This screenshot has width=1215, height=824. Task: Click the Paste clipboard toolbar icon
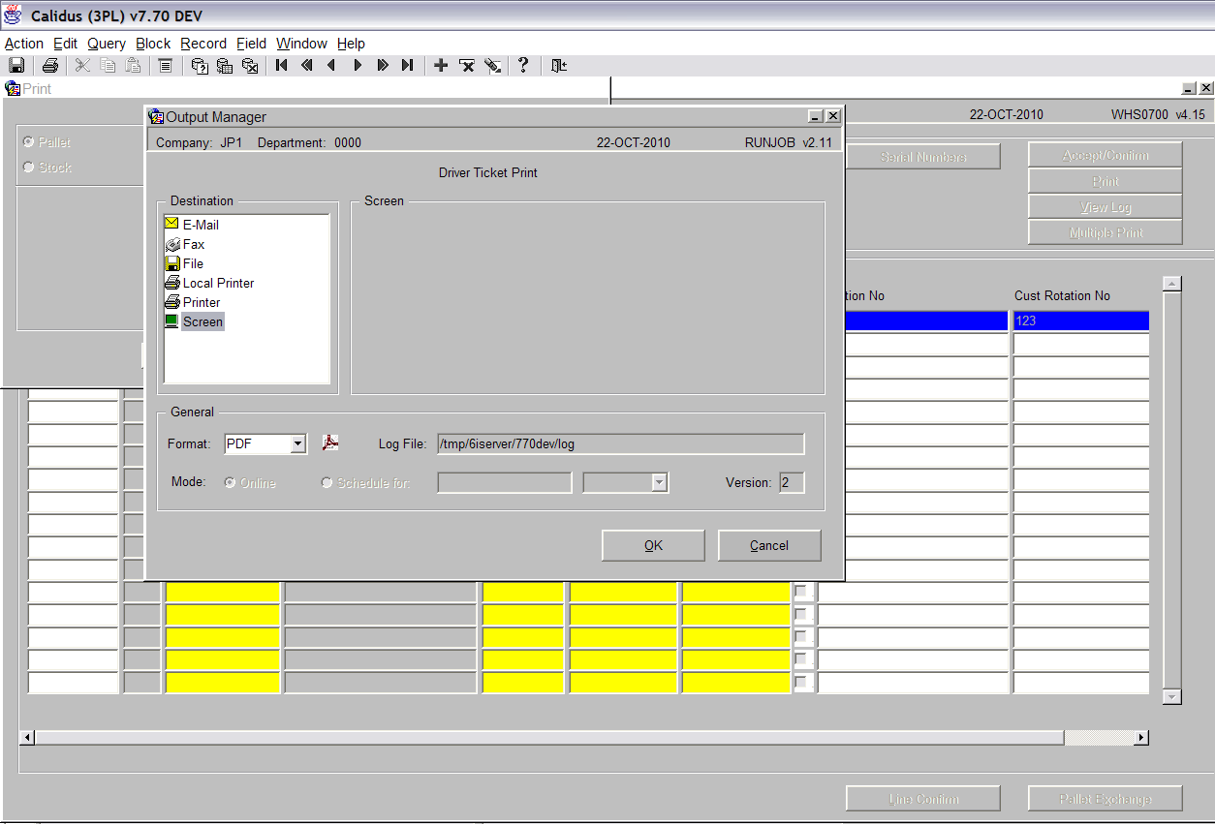click(133, 65)
